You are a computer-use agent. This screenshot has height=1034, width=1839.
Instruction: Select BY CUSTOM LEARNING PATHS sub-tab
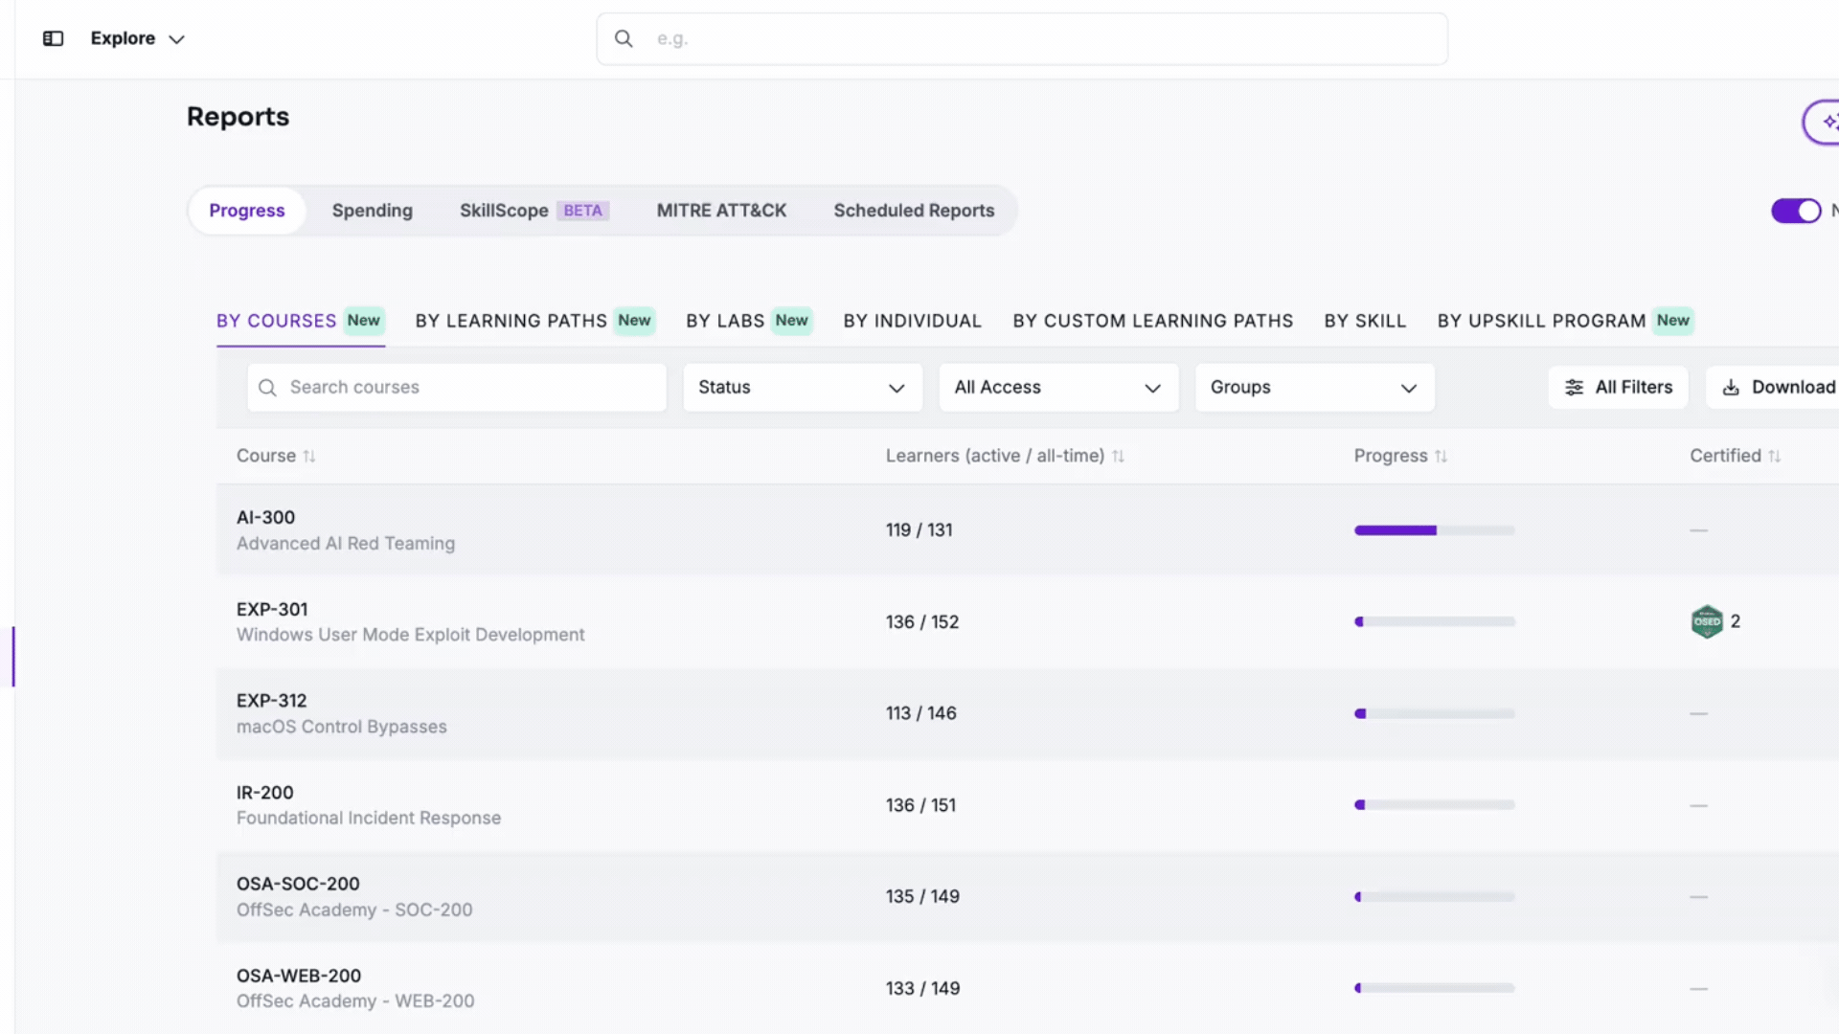(x=1153, y=321)
